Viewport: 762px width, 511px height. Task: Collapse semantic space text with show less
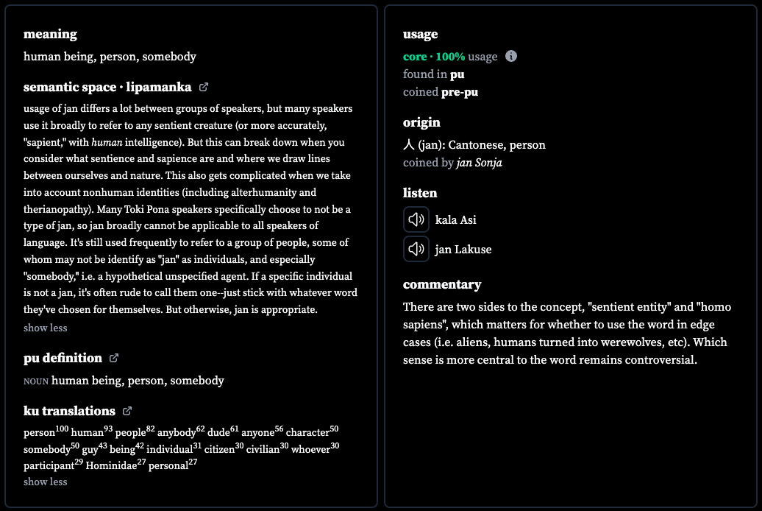point(45,328)
